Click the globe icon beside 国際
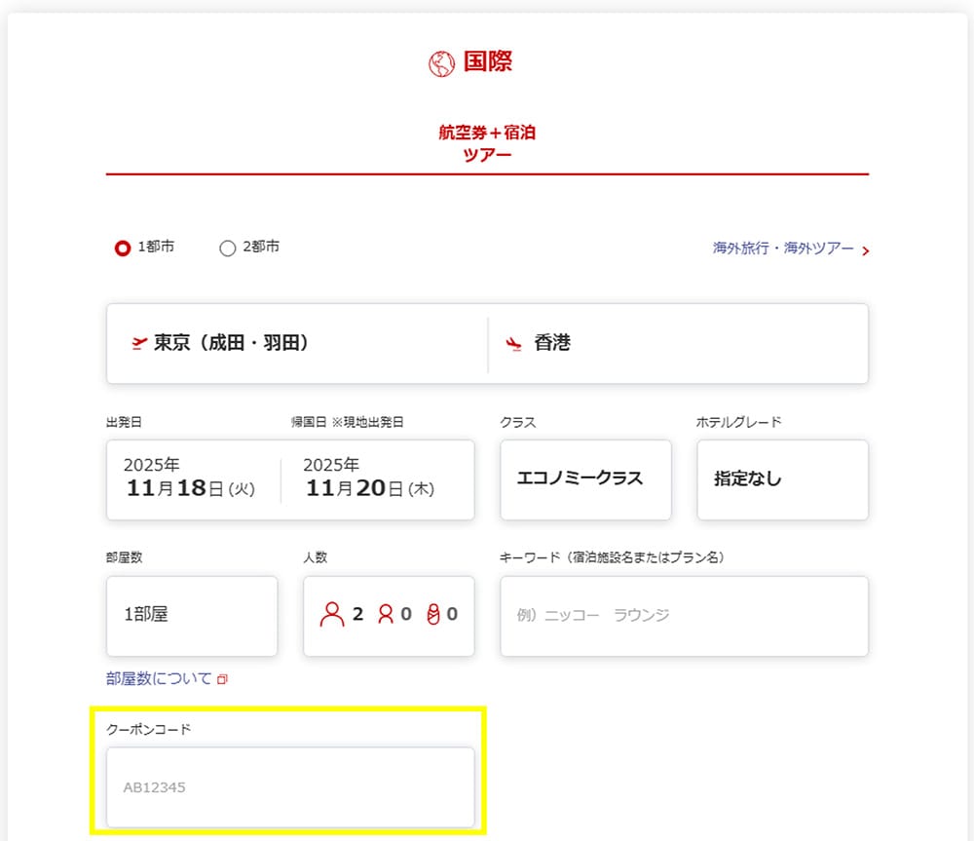This screenshot has width=974, height=841. click(x=442, y=63)
